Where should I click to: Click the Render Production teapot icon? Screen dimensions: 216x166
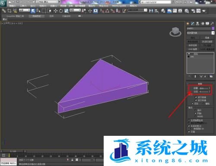204,11
